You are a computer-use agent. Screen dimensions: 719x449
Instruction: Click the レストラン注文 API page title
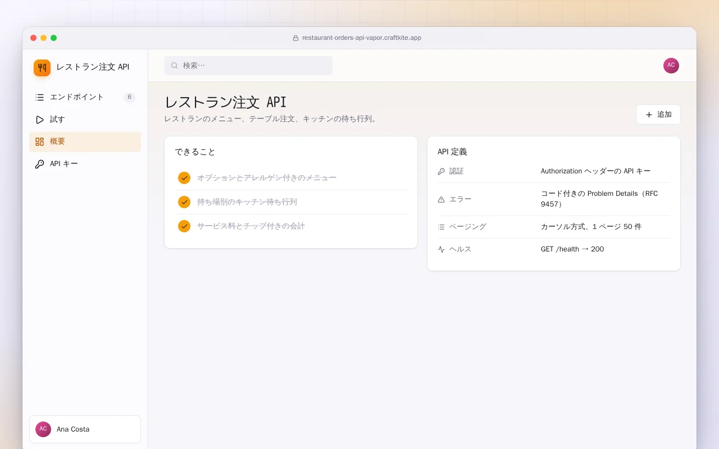(x=225, y=102)
